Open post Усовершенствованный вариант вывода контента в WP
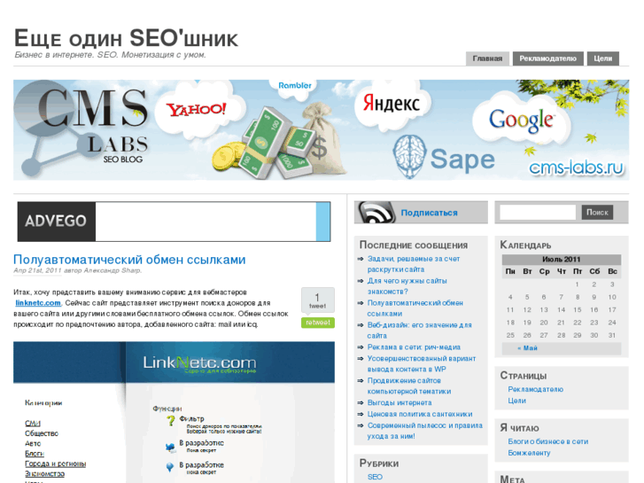 click(422, 363)
